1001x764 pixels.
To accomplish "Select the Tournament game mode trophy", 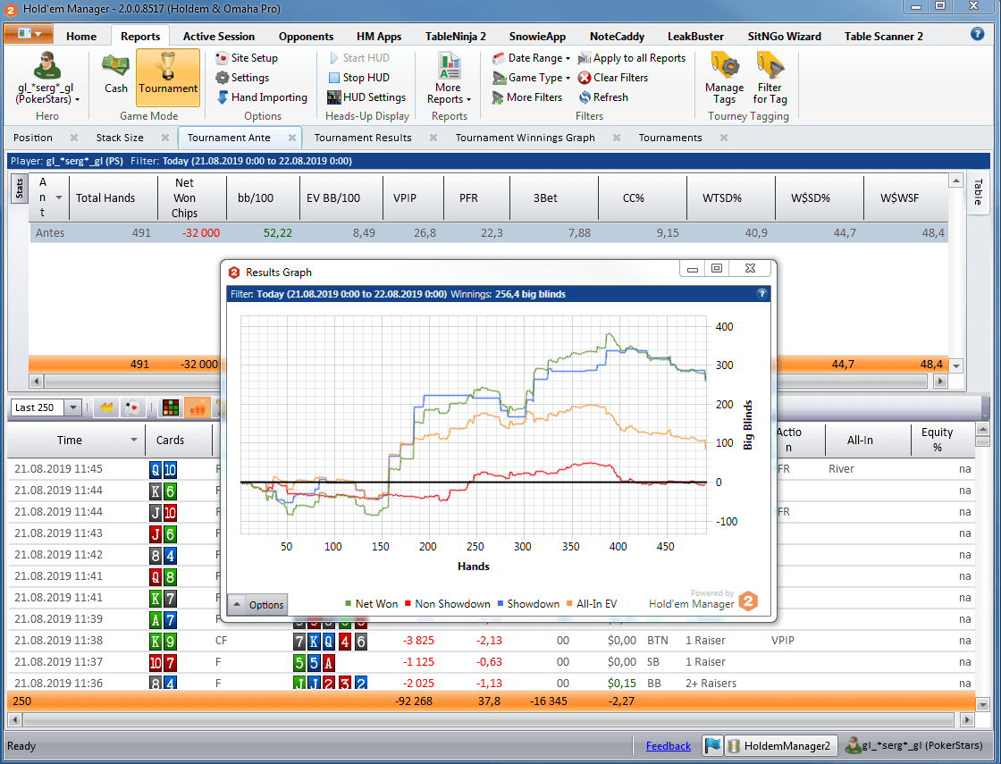I will 168,75.
